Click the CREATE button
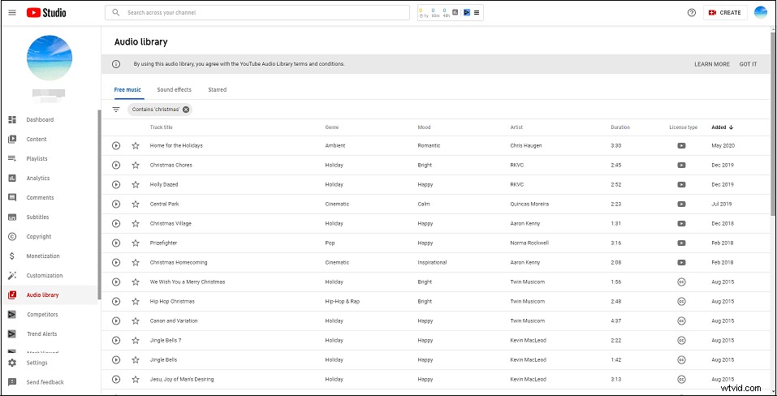777x396 pixels. 724,12
